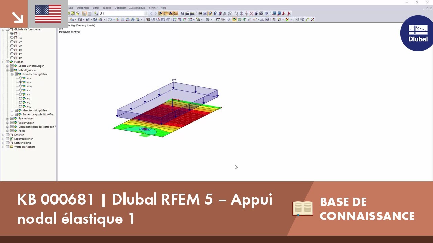Open the Zusatzmodule menu
433x243 pixels.
(137, 8)
